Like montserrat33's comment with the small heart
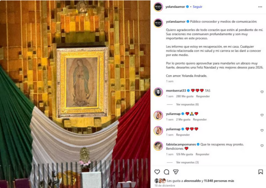The width and height of the screenshot is (266, 188). point(262,92)
